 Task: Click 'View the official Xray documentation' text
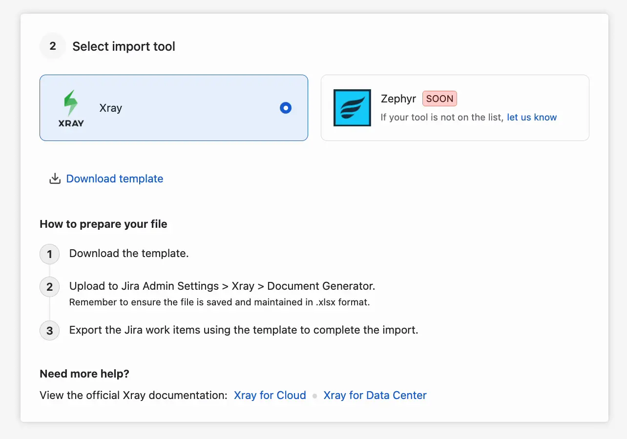coord(133,395)
